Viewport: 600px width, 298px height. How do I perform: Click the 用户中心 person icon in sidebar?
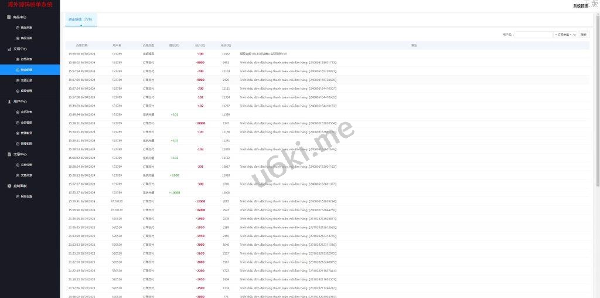pos(9,101)
